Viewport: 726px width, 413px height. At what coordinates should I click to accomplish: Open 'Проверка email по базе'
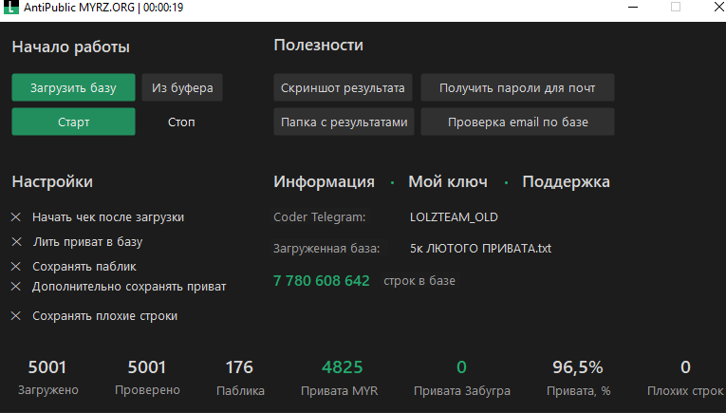[x=517, y=122]
